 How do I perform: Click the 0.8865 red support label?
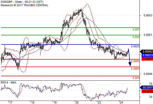click(x=135, y=69)
